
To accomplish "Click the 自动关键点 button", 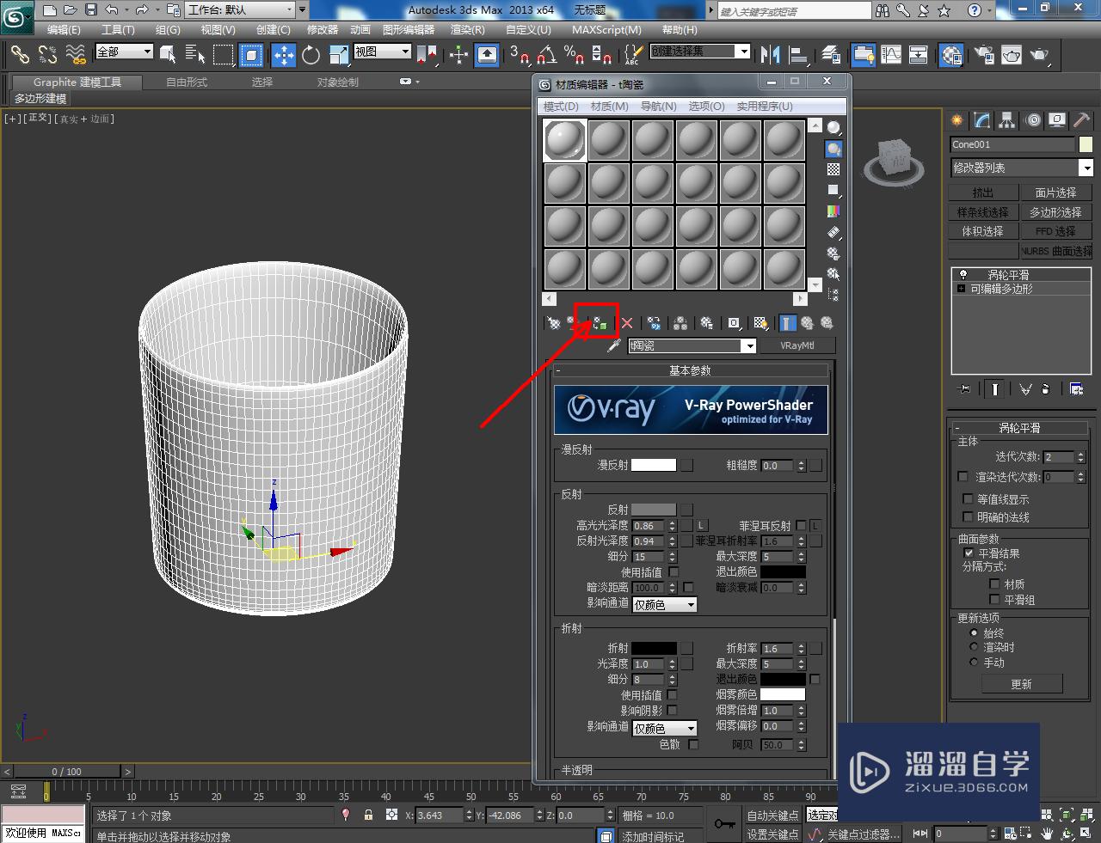I will click(772, 816).
